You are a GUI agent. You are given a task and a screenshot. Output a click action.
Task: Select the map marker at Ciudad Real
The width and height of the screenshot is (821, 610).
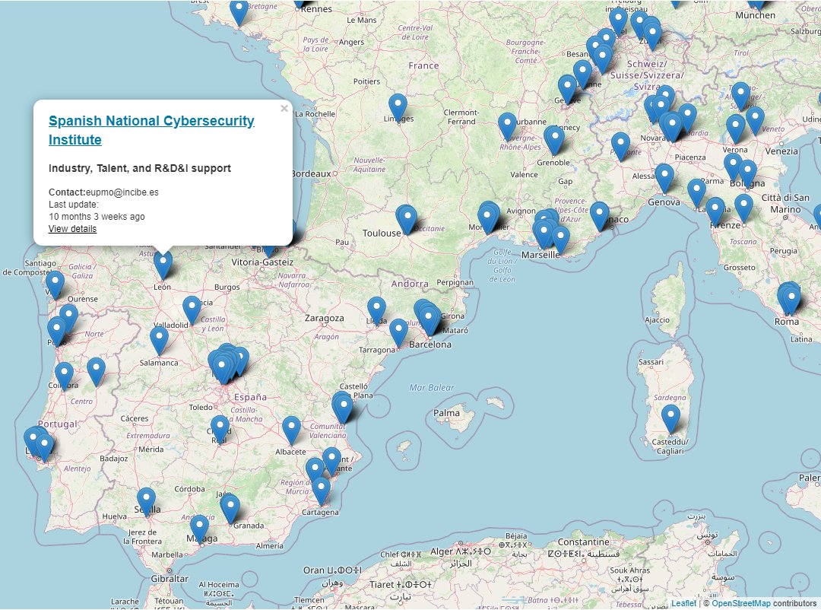220,430
